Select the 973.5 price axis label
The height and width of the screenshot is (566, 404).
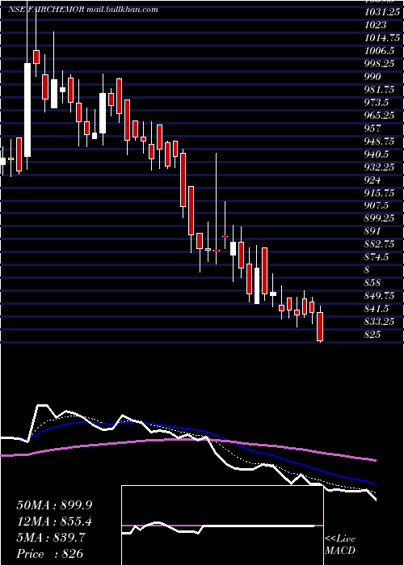point(377,103)
